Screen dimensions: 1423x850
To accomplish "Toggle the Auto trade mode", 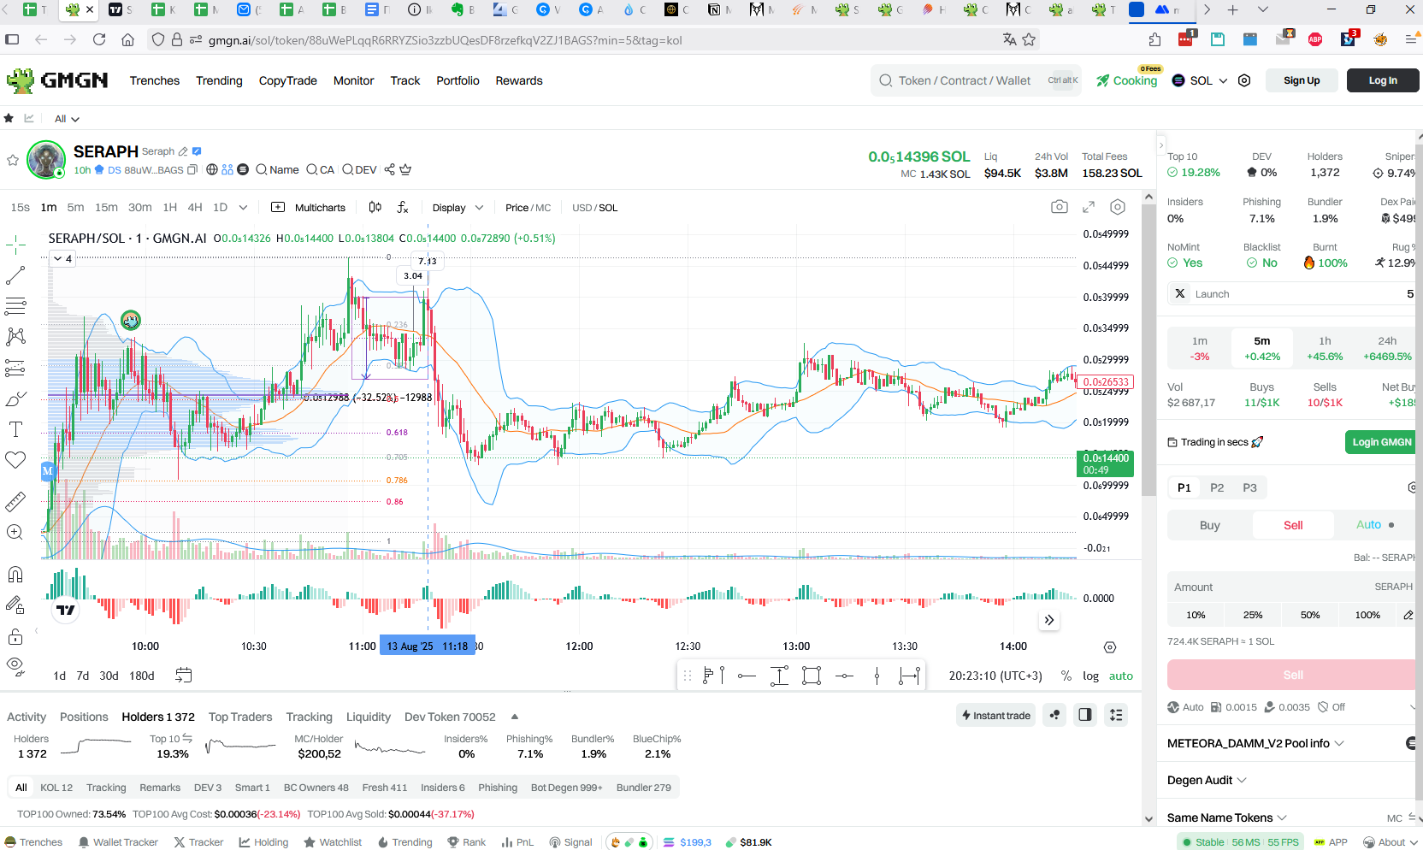I will coord(1375,525).
